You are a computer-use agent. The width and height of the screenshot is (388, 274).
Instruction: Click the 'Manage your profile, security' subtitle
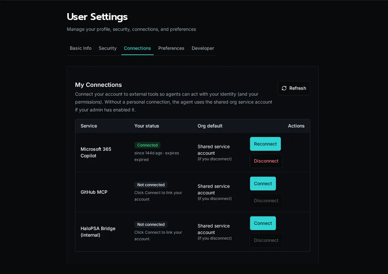coord(131,29)
